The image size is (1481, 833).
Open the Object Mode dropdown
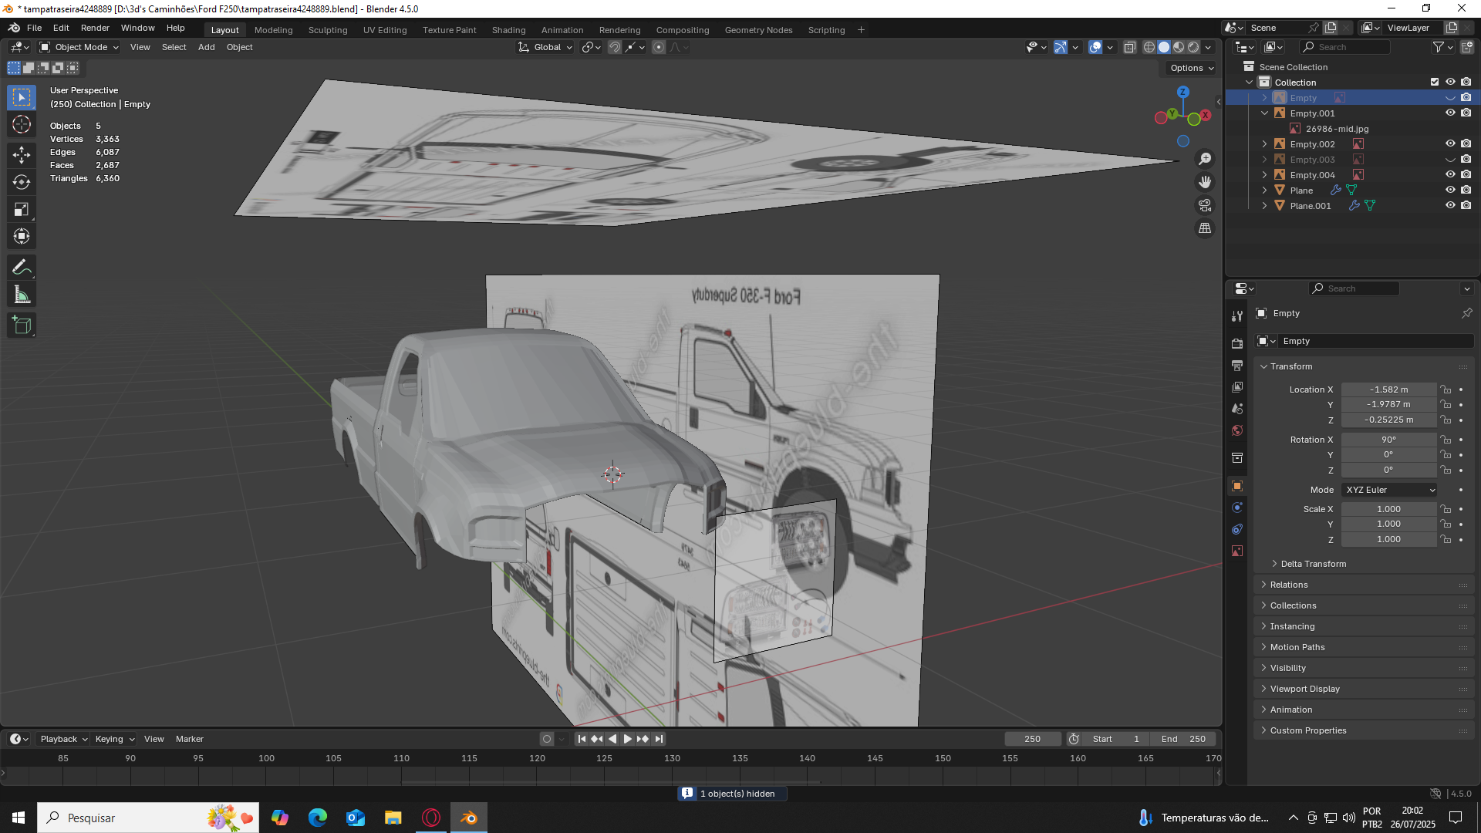tap(79, 47)
